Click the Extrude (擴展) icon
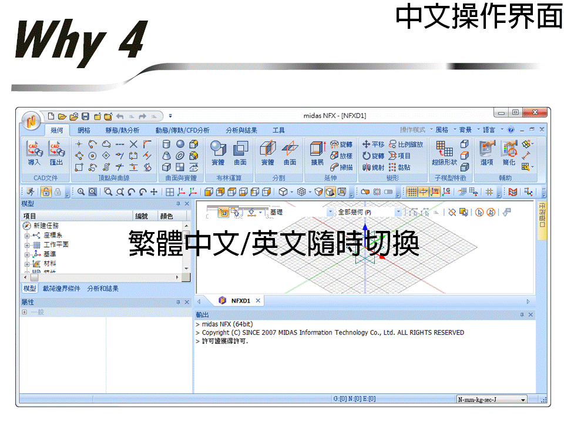Screen dimensions: 564x423 [x=317, y=153]
